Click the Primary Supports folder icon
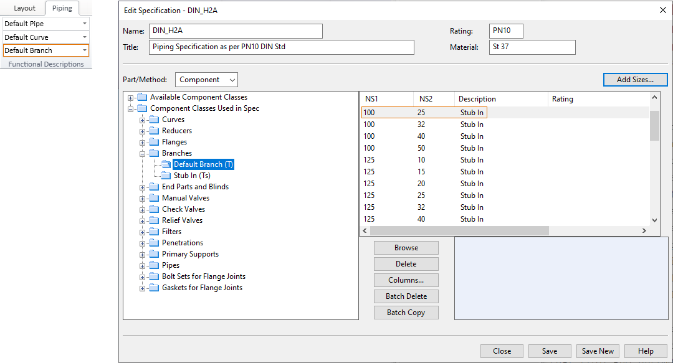This screenshot has height=363, width=673. click(x=154, y=254)
